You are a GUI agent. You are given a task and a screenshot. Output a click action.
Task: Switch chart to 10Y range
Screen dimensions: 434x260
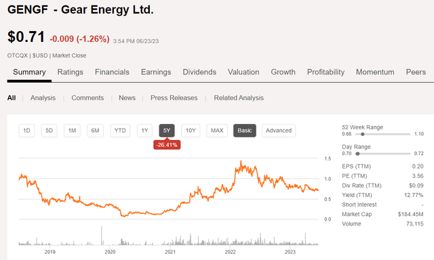(x=191, y=131)
